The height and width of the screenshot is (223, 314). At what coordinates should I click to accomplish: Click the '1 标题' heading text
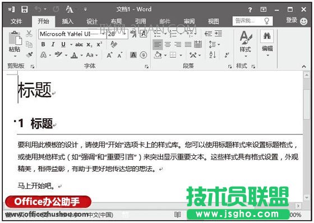36,123
